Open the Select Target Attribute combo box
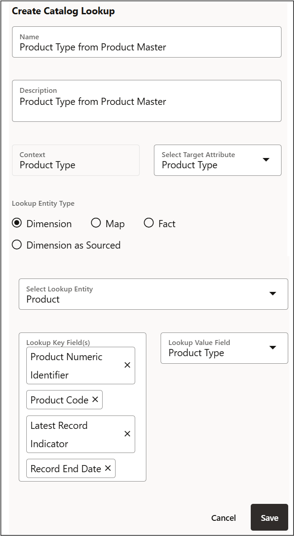 [x=205, y=160]
